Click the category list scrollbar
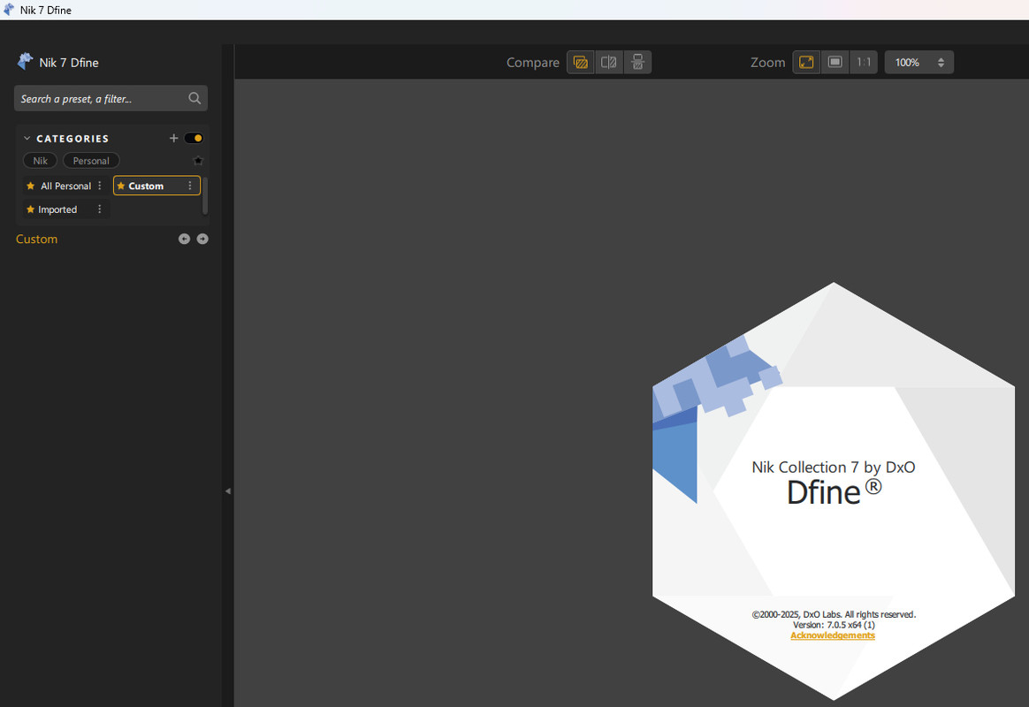Image resolution: width=1029 pixels, height=707 pixels. pos(205,195)
